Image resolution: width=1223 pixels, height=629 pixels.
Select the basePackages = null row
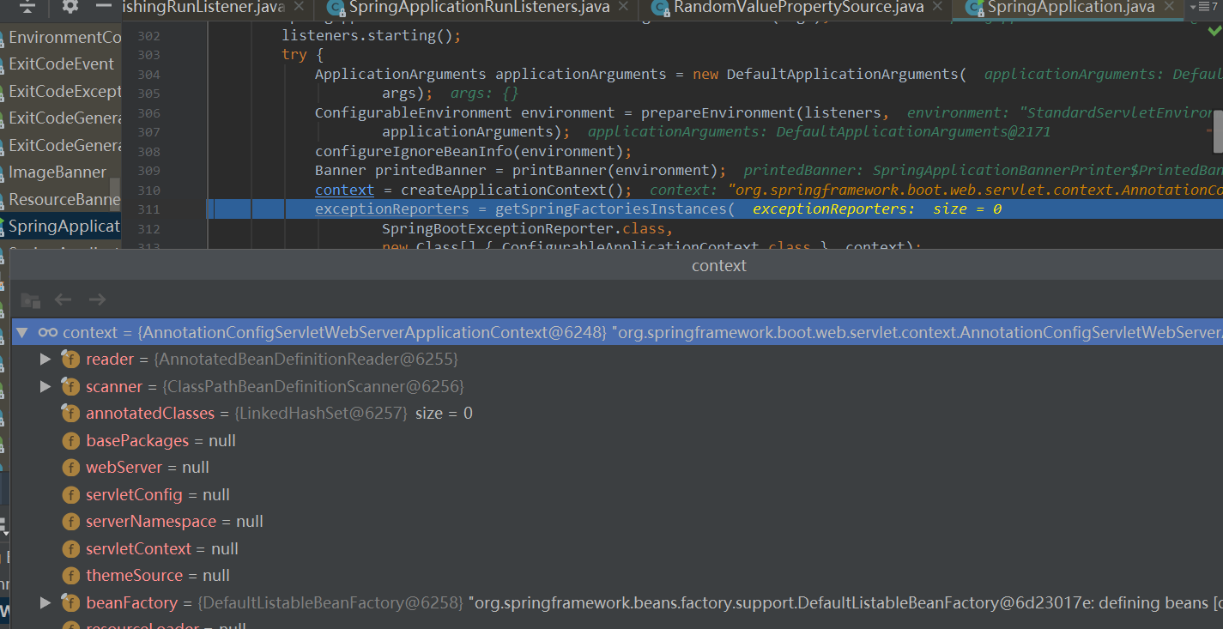[x=617, y=441]
